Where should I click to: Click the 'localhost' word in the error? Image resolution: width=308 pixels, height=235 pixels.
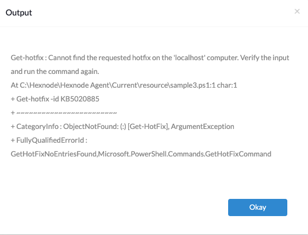tap(189, 58)
